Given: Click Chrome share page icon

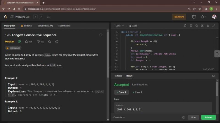Looking at the screenshot, I should coord(194,9).
